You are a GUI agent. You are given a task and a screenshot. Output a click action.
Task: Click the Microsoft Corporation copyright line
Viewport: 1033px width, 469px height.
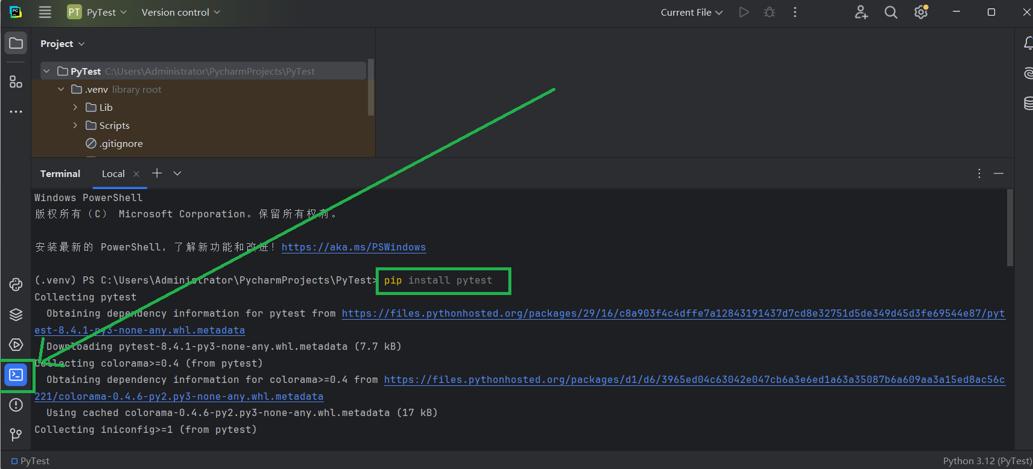coord(186,214)
